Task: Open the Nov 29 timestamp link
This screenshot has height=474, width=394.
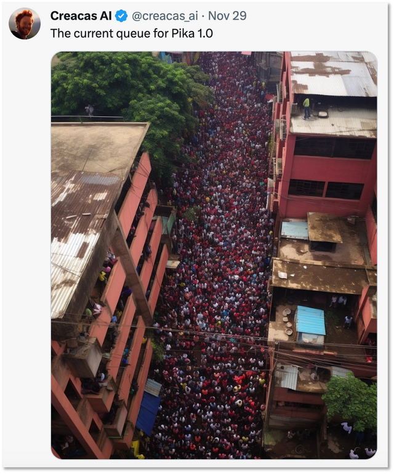Action: (227, 16)
